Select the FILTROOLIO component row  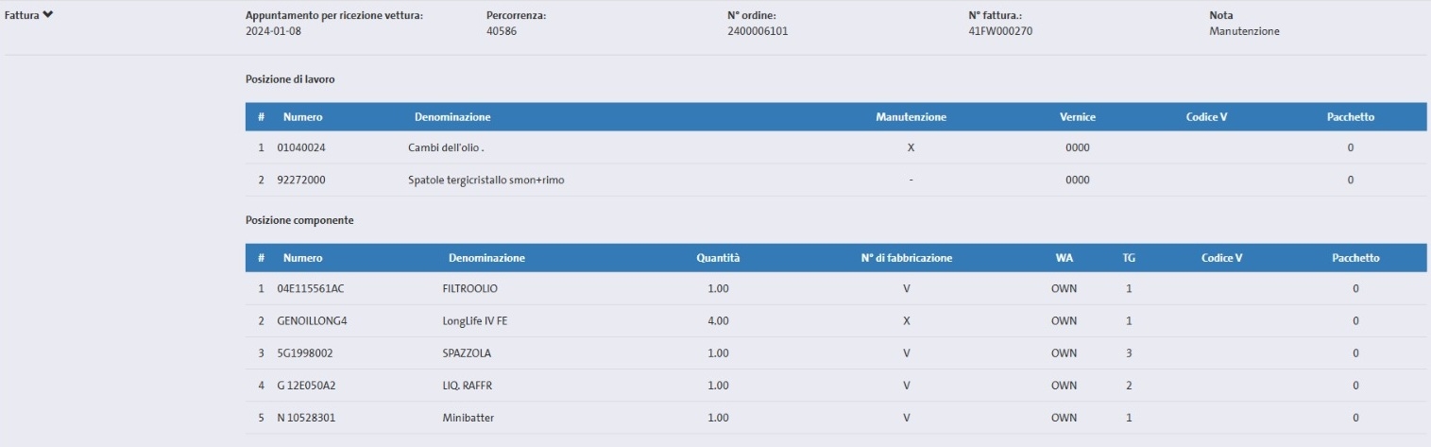836,288
